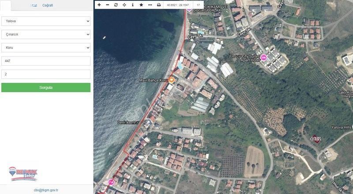
Task: Select the blank white first tab
Action: (6, 5)
